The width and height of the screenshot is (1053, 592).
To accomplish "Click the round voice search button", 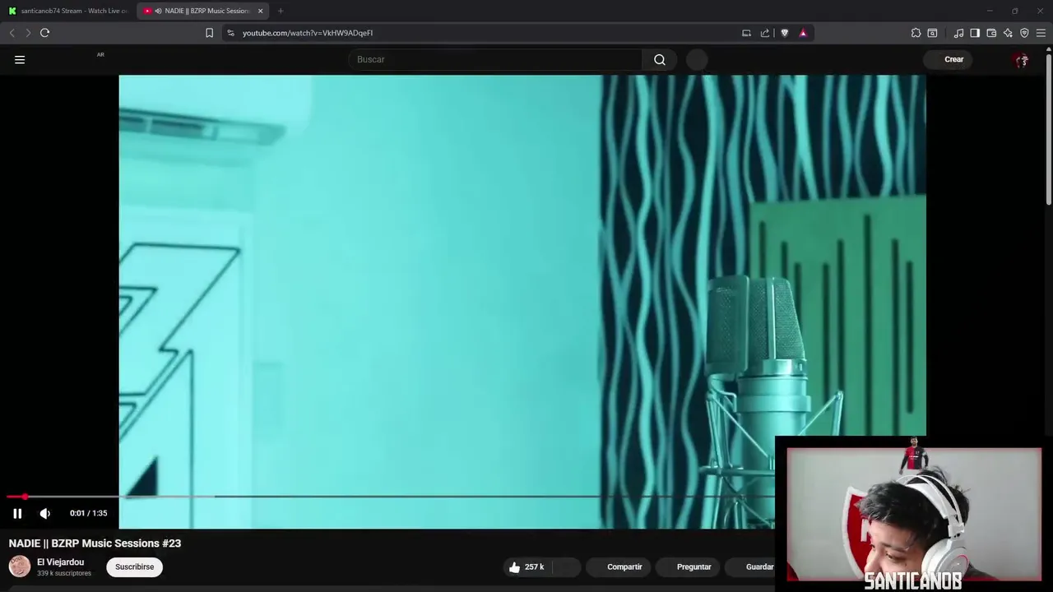I will (x=696, y=59).
